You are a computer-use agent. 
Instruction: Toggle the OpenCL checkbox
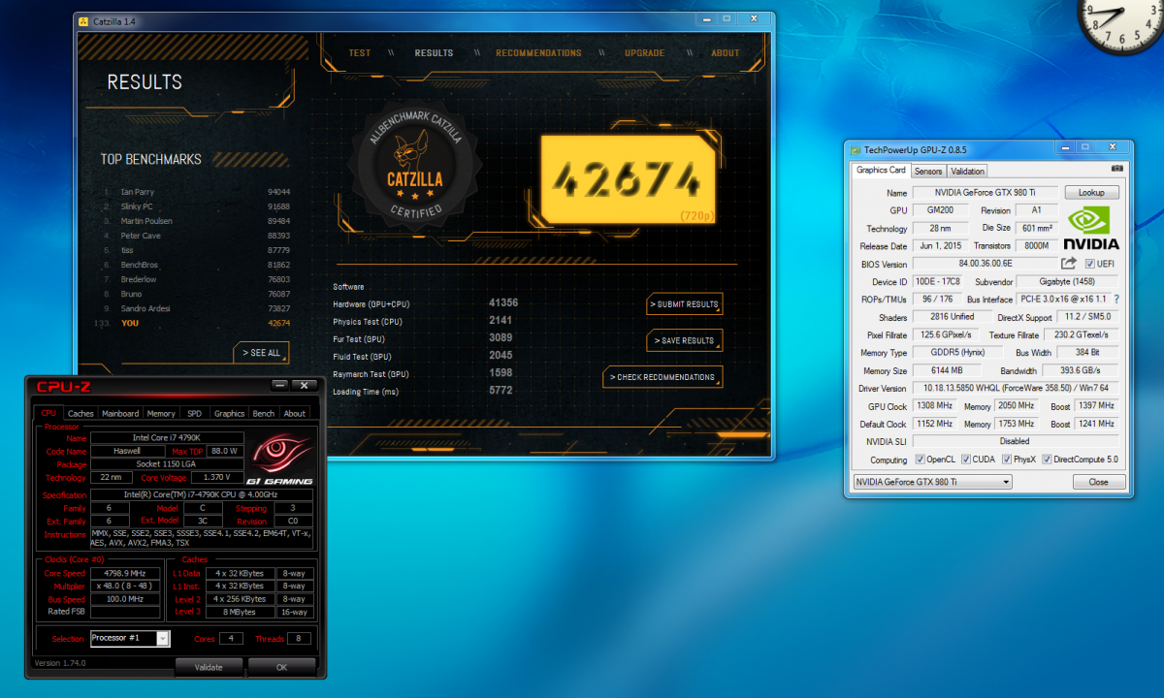(920, 460)
